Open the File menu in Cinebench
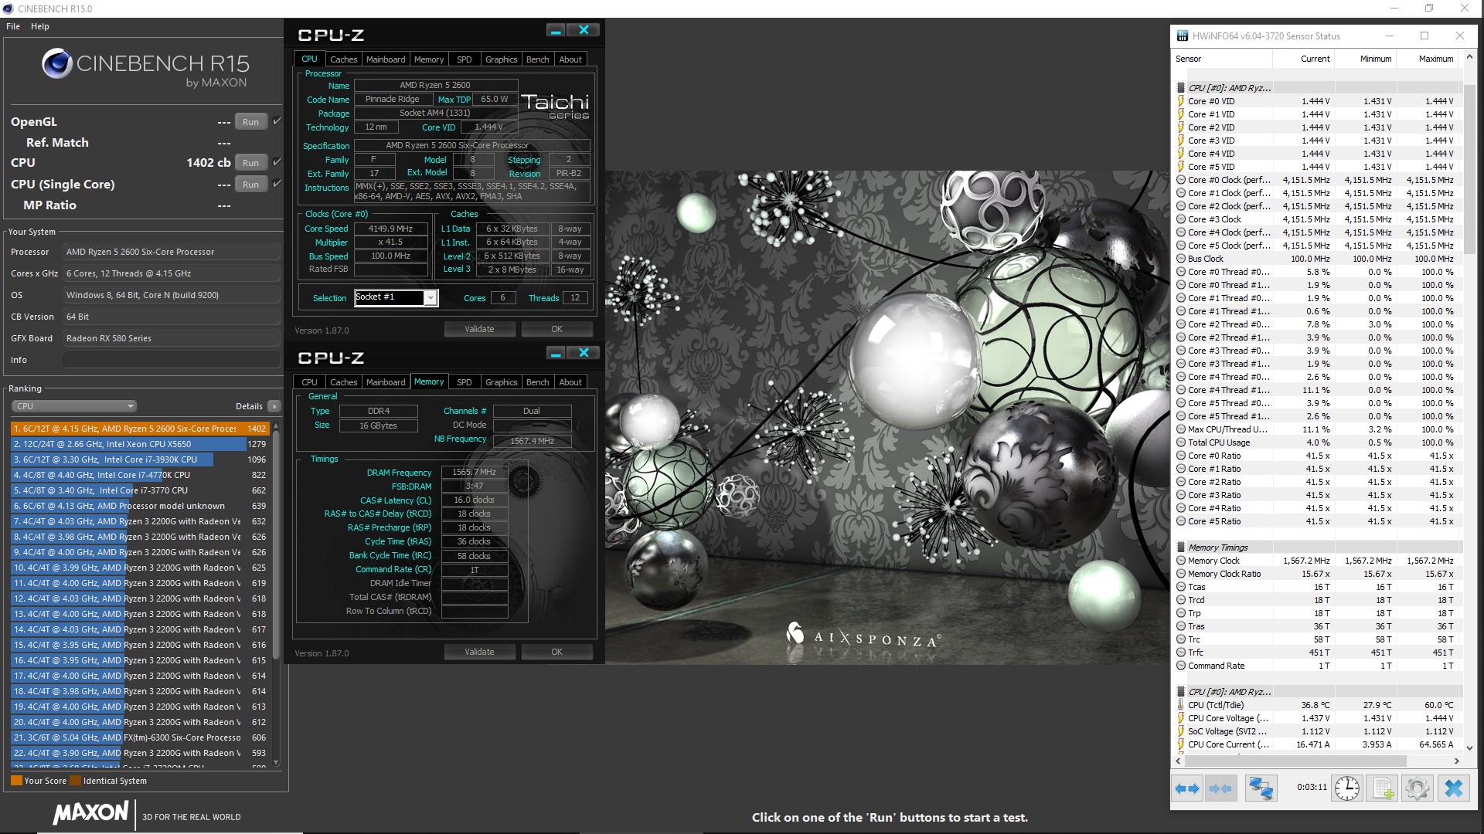The image size is (1484, 834). click(x=13, y=26)
